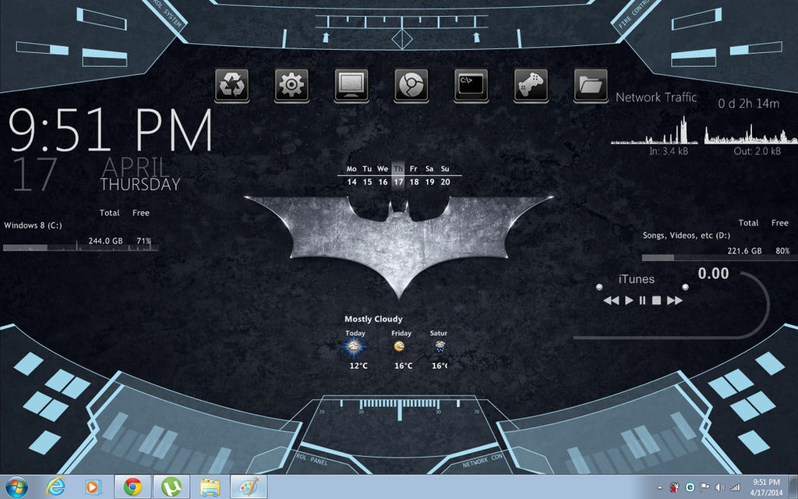Open the Action Center flag icon
The width and height of the screenshot is (798, 499).
point(704,488)
